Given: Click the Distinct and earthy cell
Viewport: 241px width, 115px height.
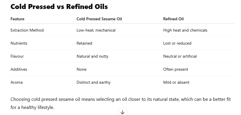Looking at the screenshot, I should click(93, 82).
